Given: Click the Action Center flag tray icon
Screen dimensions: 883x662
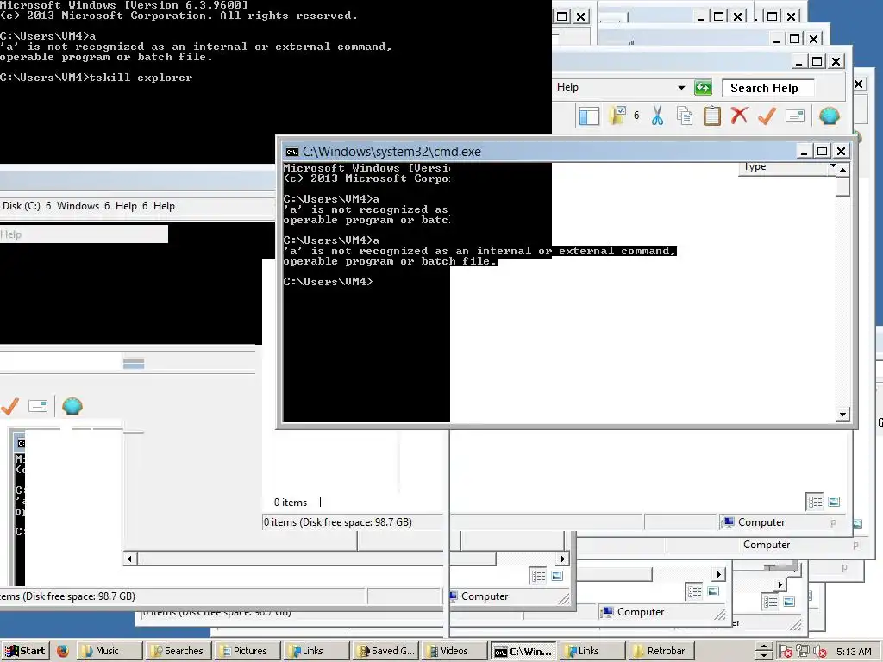Looking at the screenshot, I should (784, 652).
